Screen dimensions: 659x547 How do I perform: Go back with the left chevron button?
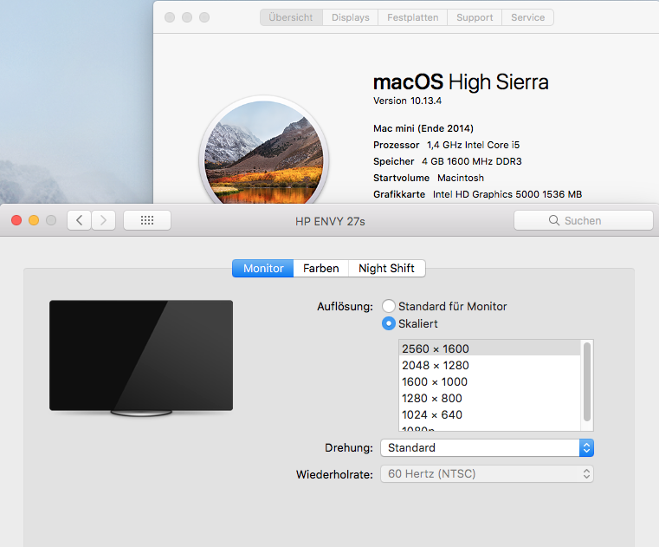[x=79, y=220]
